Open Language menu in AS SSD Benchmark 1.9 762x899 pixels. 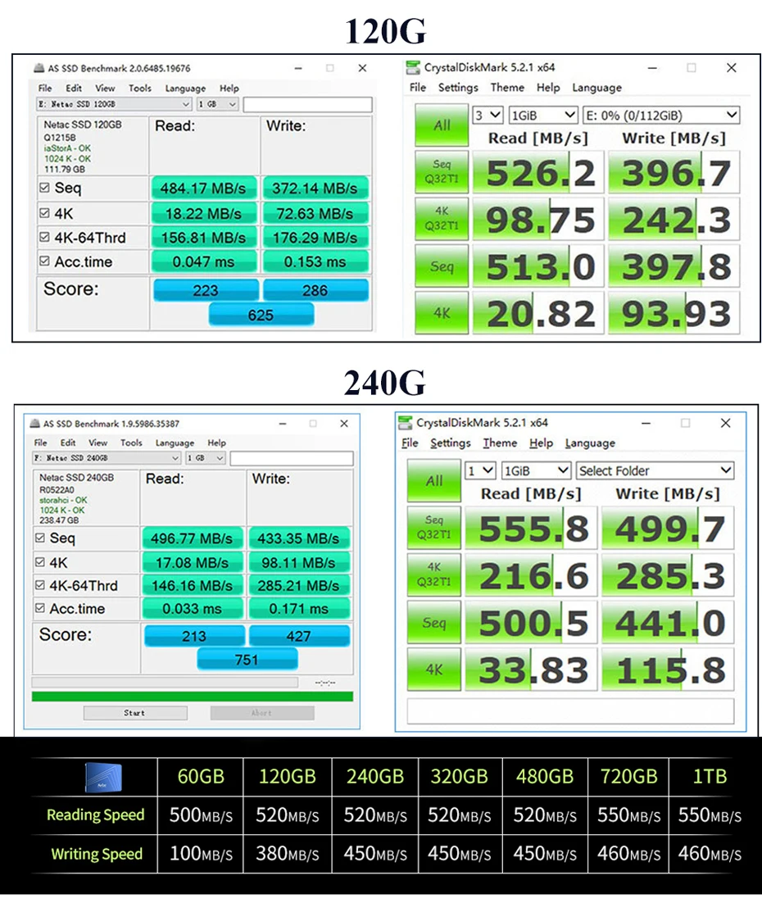pos(175,443)
